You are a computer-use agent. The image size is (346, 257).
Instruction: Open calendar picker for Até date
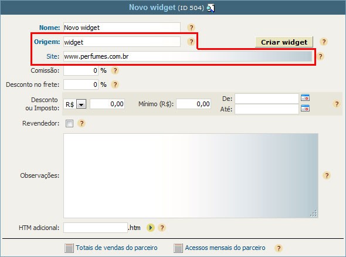(305, 108)
